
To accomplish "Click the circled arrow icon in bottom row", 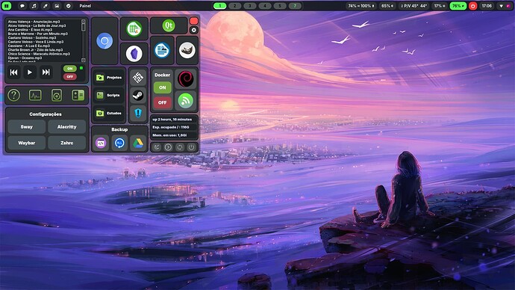I will (x=168, y=147).
